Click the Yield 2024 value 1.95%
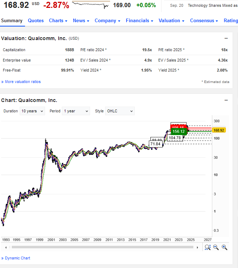238x268 pixels. (146, 70)
